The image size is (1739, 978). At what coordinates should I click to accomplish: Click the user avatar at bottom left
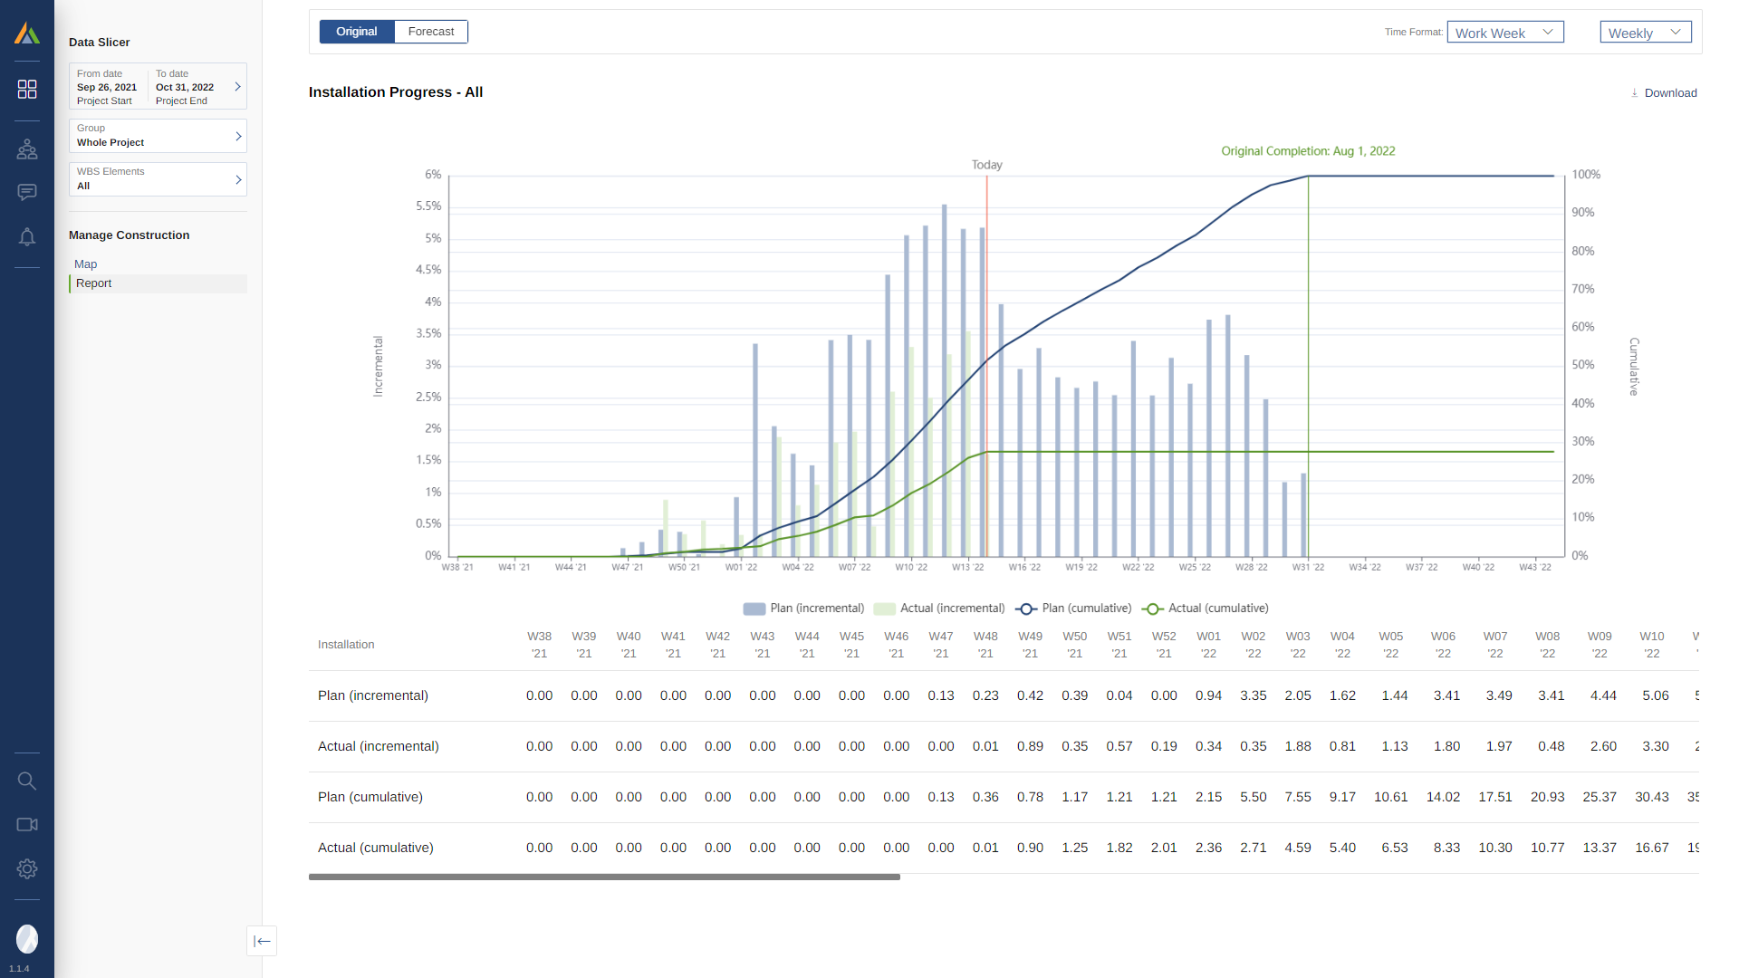tap(27, 939)
